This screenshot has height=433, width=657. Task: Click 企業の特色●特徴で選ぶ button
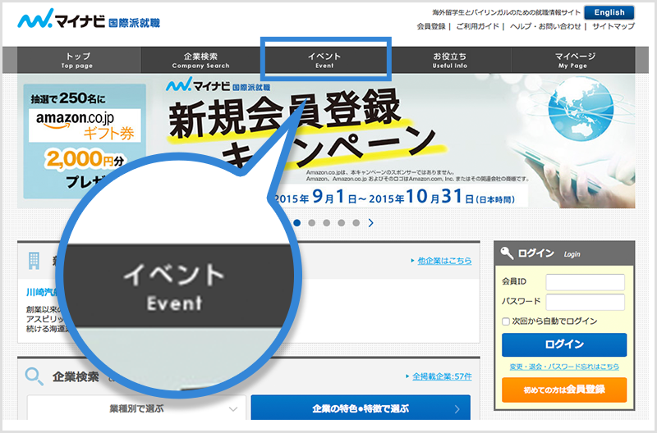pos(361,408)
